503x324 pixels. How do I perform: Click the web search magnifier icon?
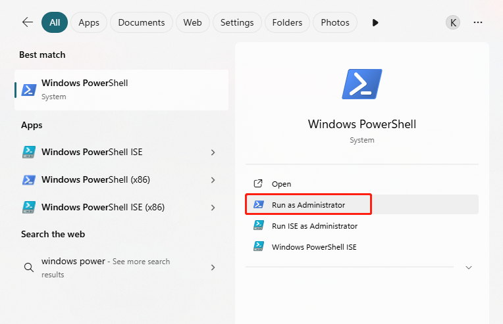pyautogui.click(x=28, y=267)
